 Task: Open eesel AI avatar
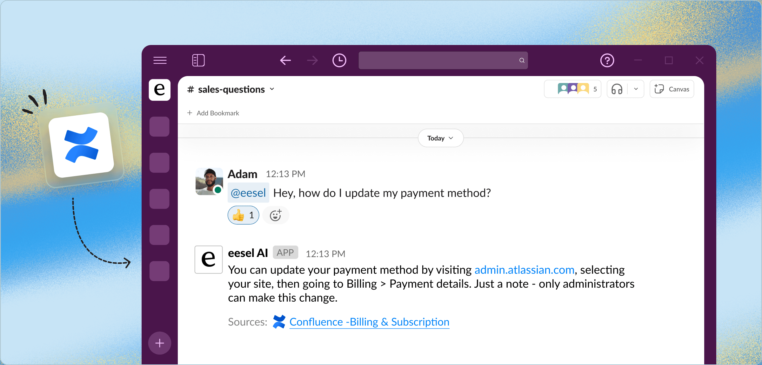208,259
